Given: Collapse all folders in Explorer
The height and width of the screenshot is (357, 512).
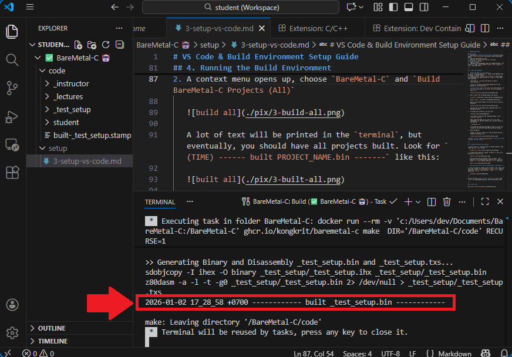Looking at the screenshot, I should tap(120, 45).
